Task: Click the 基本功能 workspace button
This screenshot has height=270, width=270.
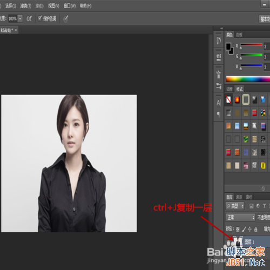Action: click(x=265, y=19)
